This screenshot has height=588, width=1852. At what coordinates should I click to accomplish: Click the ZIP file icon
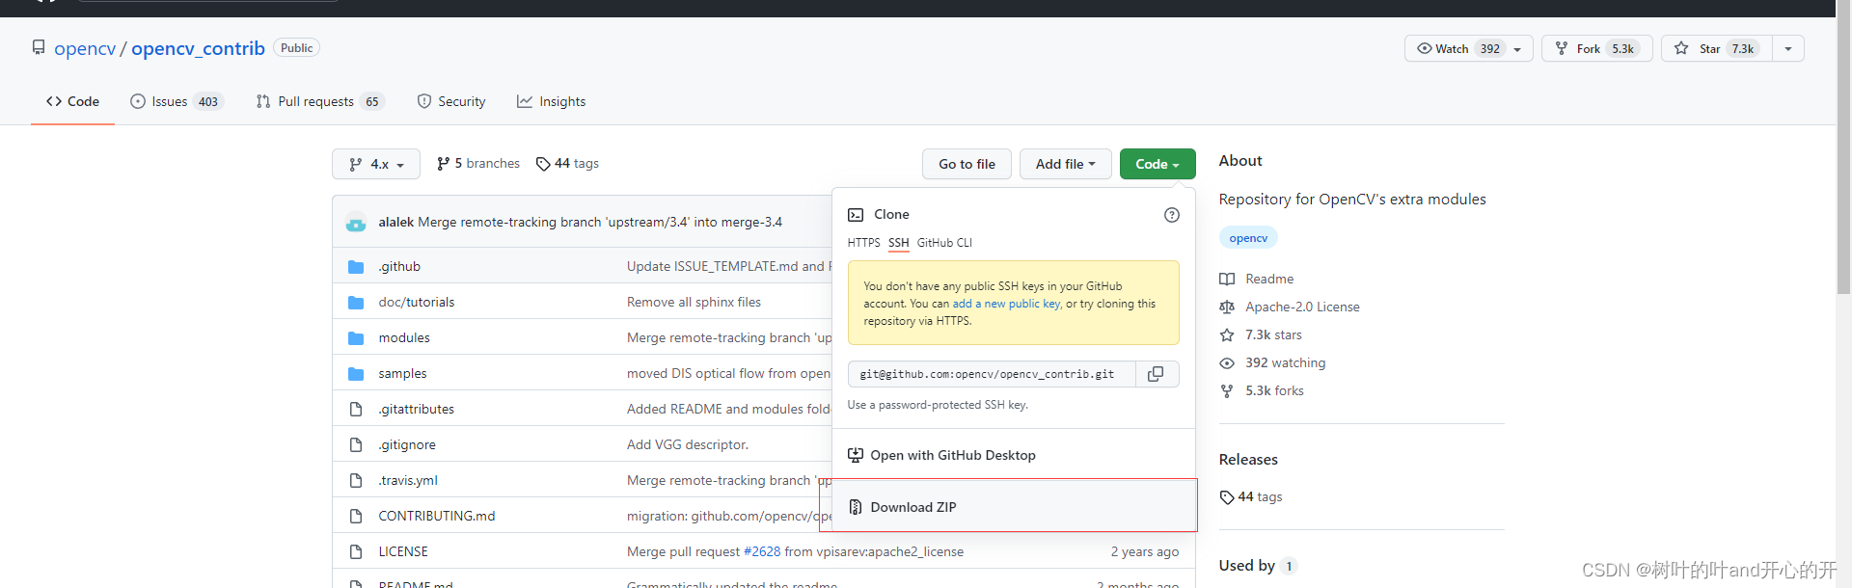point(856,507)
